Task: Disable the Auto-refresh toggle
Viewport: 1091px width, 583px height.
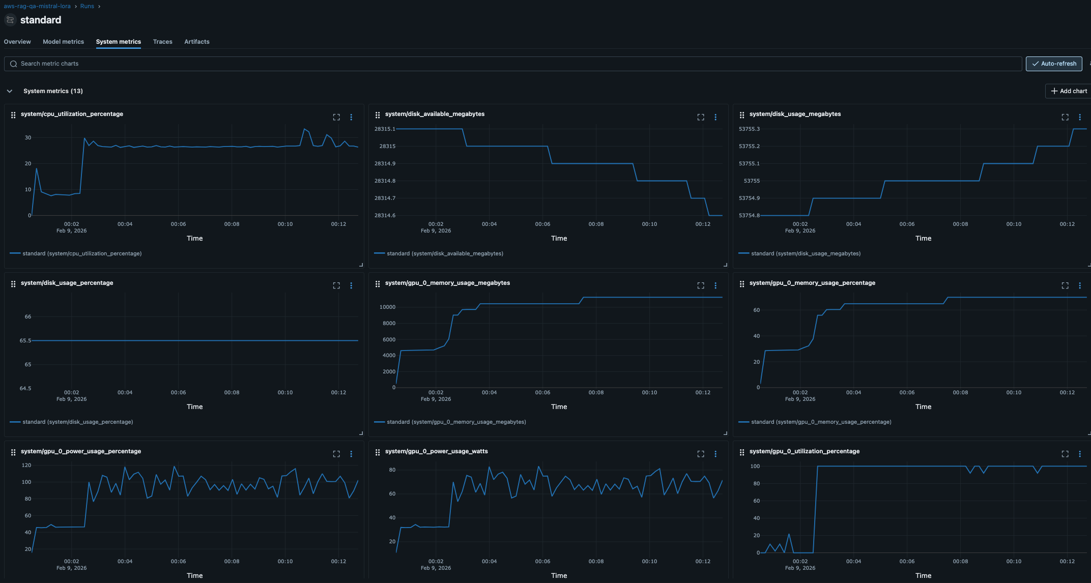Action: click(1054, 64)
